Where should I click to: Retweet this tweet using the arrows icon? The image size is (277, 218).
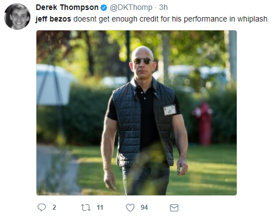(86, 208)
